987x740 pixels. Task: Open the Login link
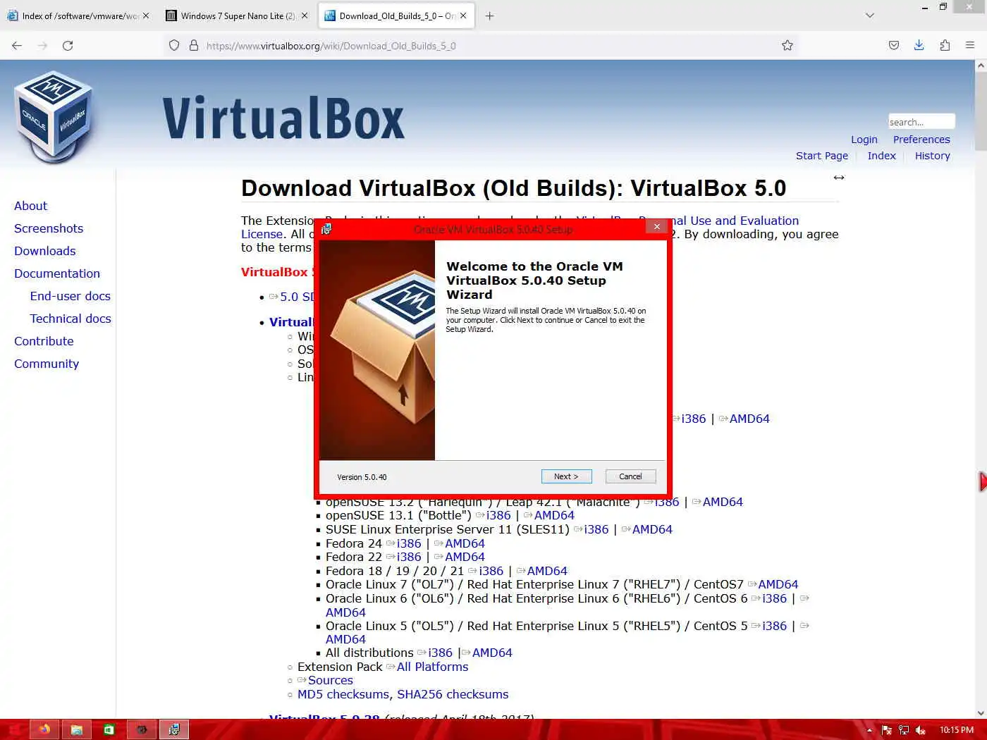pyautogui.click(x=864, y=140)
